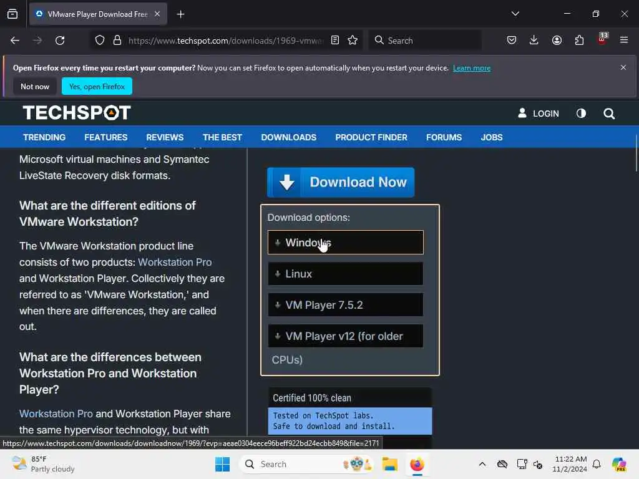Open the Firefox hamburger menu
The image size is (639, 479).
pos(624,41)
